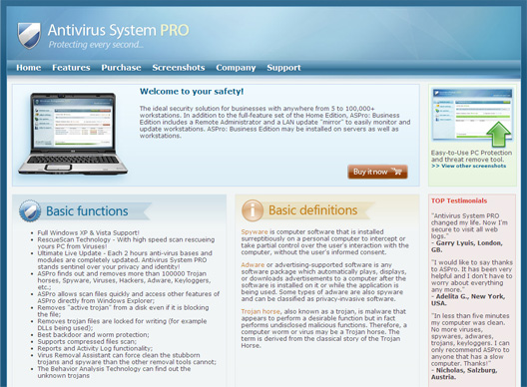Open the Support menu item
Viewport: 527px width, 387px height.
click(283, 68)
